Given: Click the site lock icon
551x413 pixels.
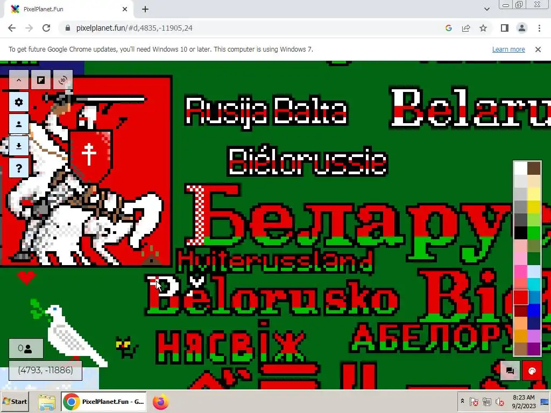Looking at the screenshot, I should pyautogui.click(x=68, y=28).
